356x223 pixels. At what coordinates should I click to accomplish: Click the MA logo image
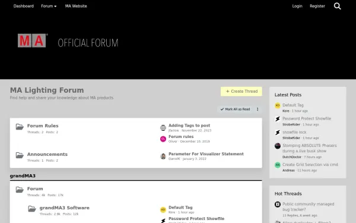click(32, 40)
